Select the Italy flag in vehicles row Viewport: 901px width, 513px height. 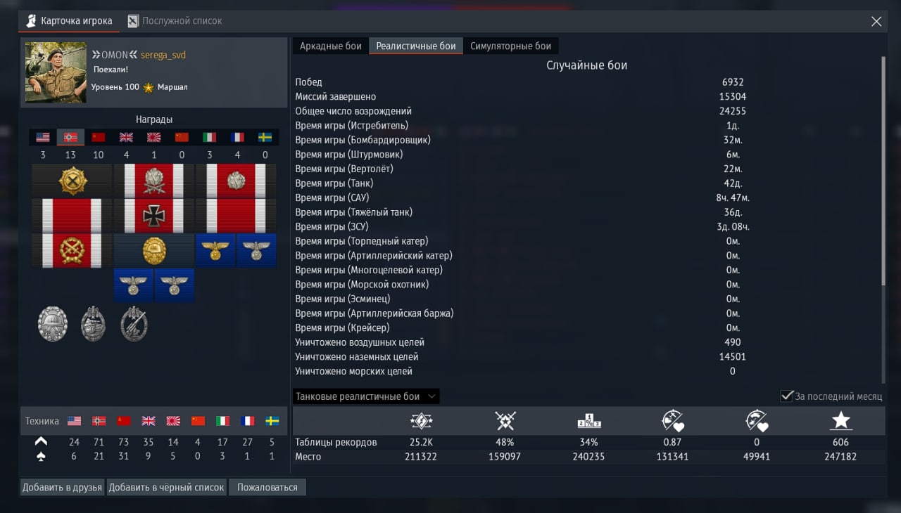(222, 421)
